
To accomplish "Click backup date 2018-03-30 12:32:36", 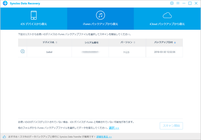I will pyautogui.click(x=165, y=52).
